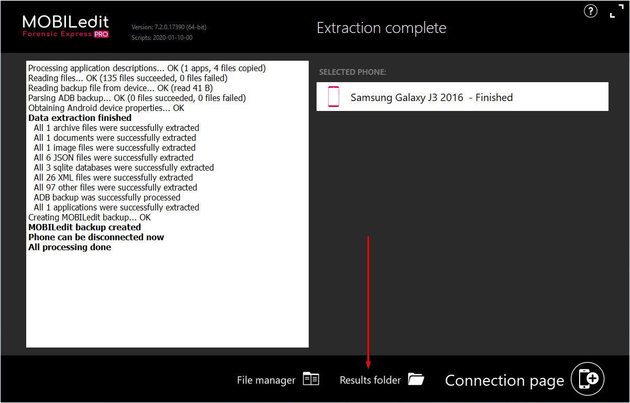Click the Connection page phone-plus icon
The image size is (630, 403).
click(588, 379)
